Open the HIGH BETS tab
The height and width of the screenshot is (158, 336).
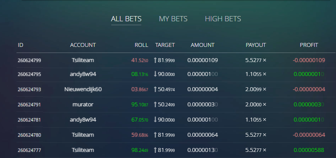(x=223, y=19)
